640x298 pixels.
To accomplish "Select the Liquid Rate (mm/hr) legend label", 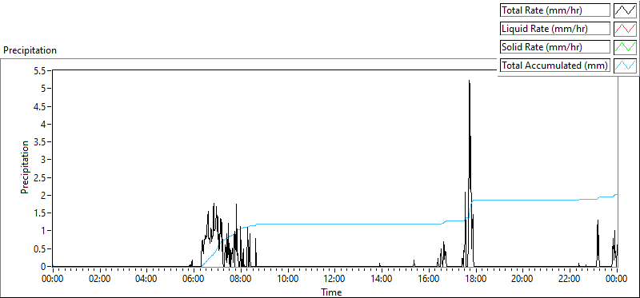I will pyautogui.click(x=555, y=29).
